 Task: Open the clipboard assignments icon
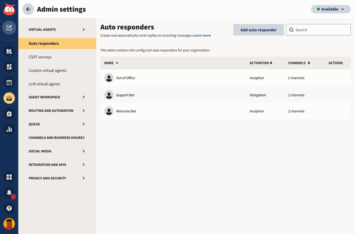pos(9,114)
